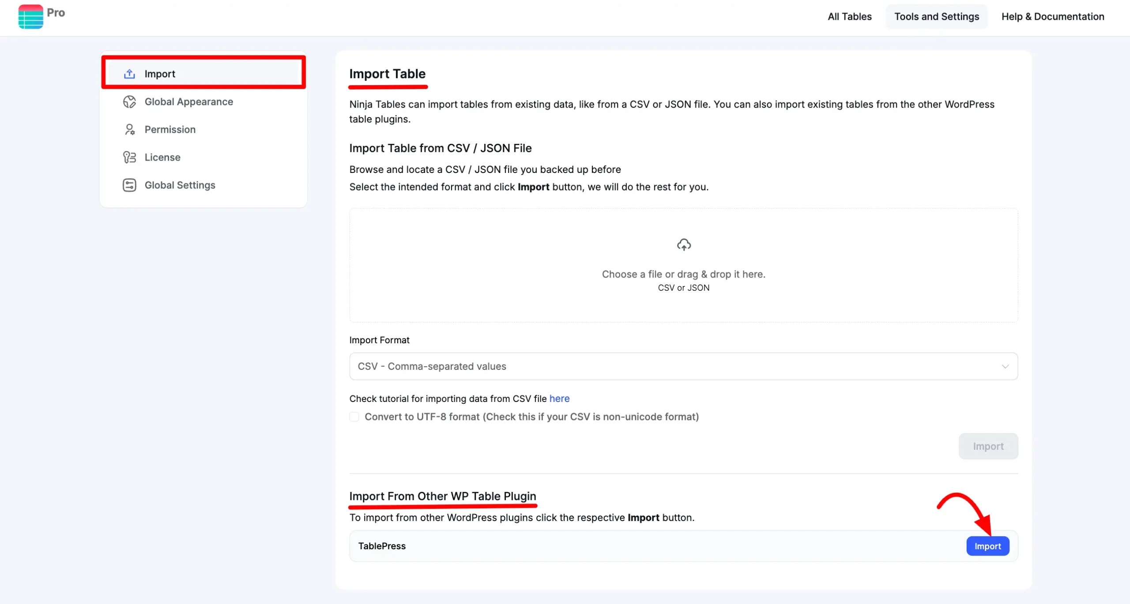Switch to Tools and Settings tab
This screenshot has width=1130, height=604.
tap(936, 17)
